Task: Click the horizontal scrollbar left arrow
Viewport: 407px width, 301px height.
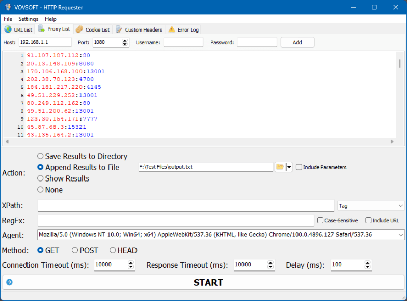Action: click(x=7, y=141)
